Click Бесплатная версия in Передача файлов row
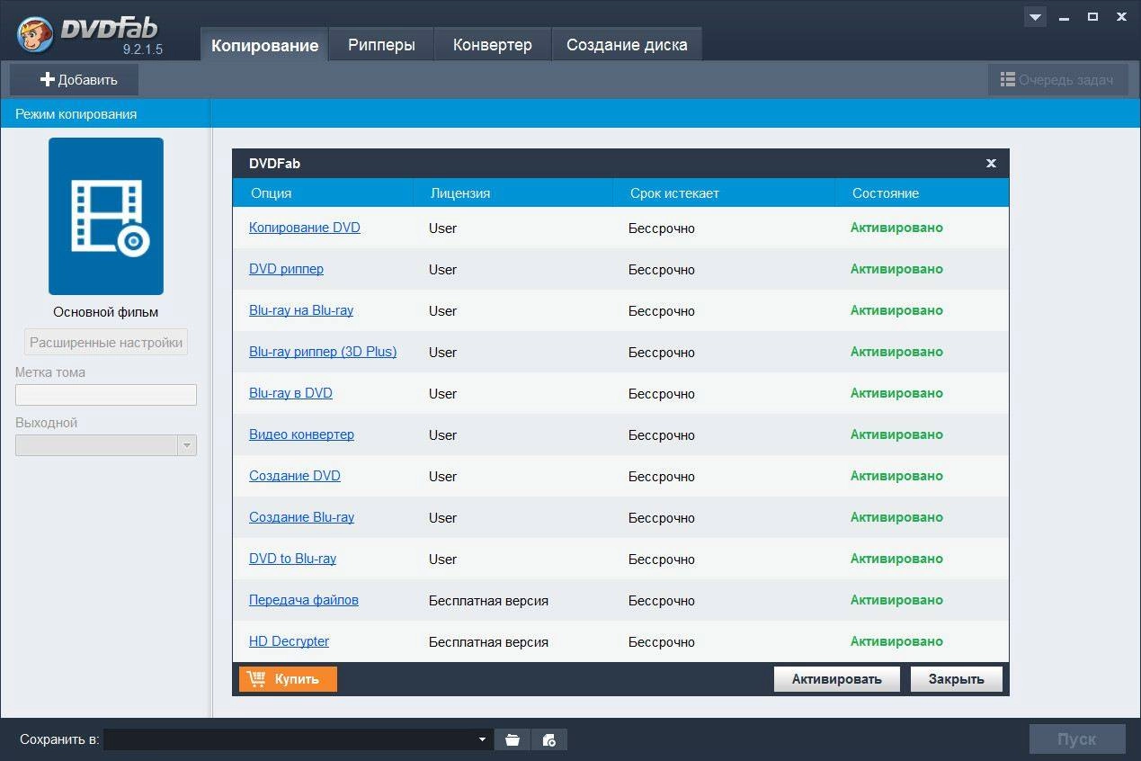 [488, 601]
